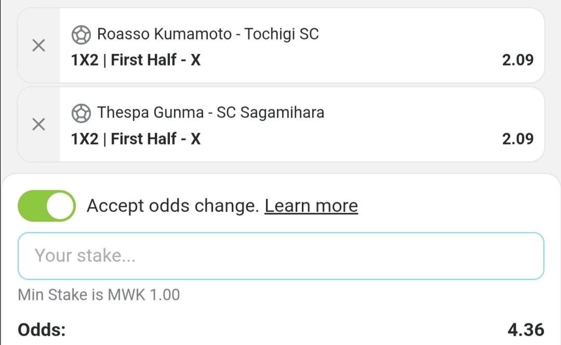Click the white knob of the odds change switch
561x345 pixels.
(x=60, y=206)
